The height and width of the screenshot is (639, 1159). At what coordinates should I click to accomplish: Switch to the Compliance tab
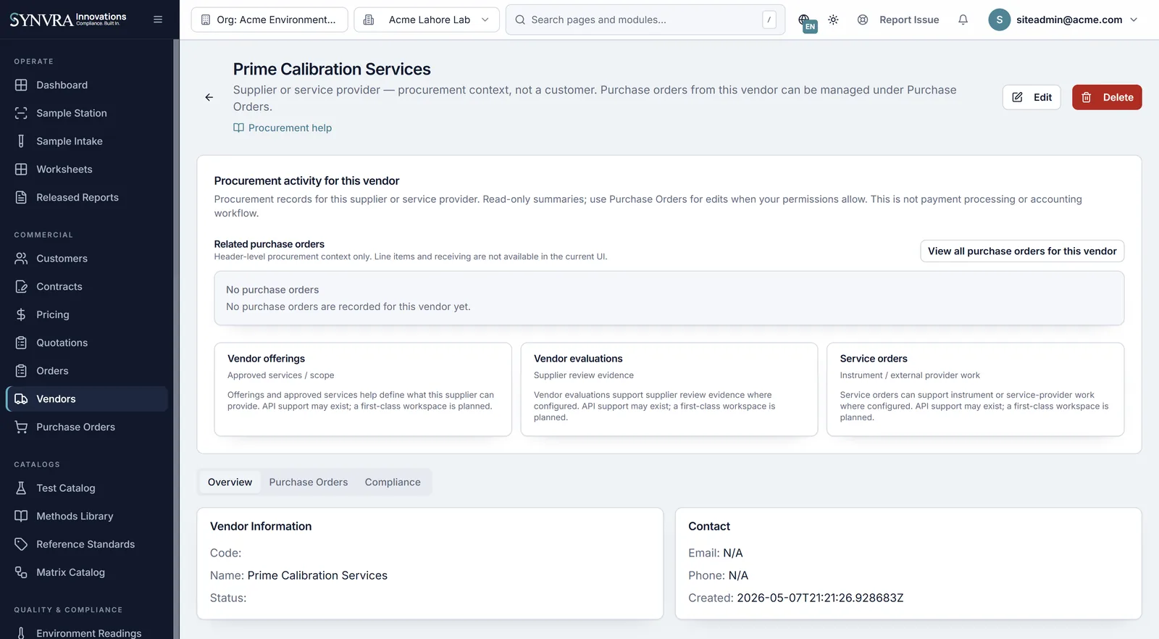point(393,483)
